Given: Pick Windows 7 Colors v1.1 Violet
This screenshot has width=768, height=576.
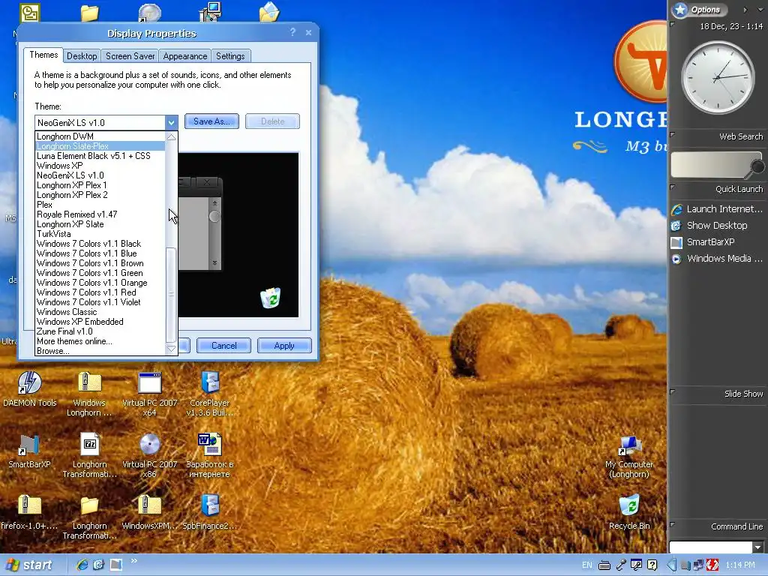Looking at the screenshot, I should tap(100, 302).
